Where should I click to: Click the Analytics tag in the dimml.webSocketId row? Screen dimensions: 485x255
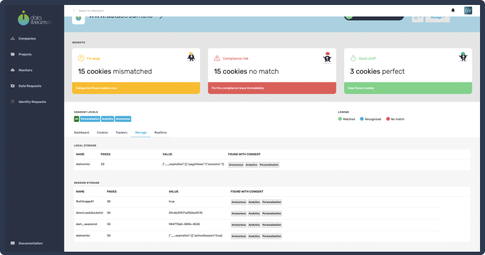[254, 214]
